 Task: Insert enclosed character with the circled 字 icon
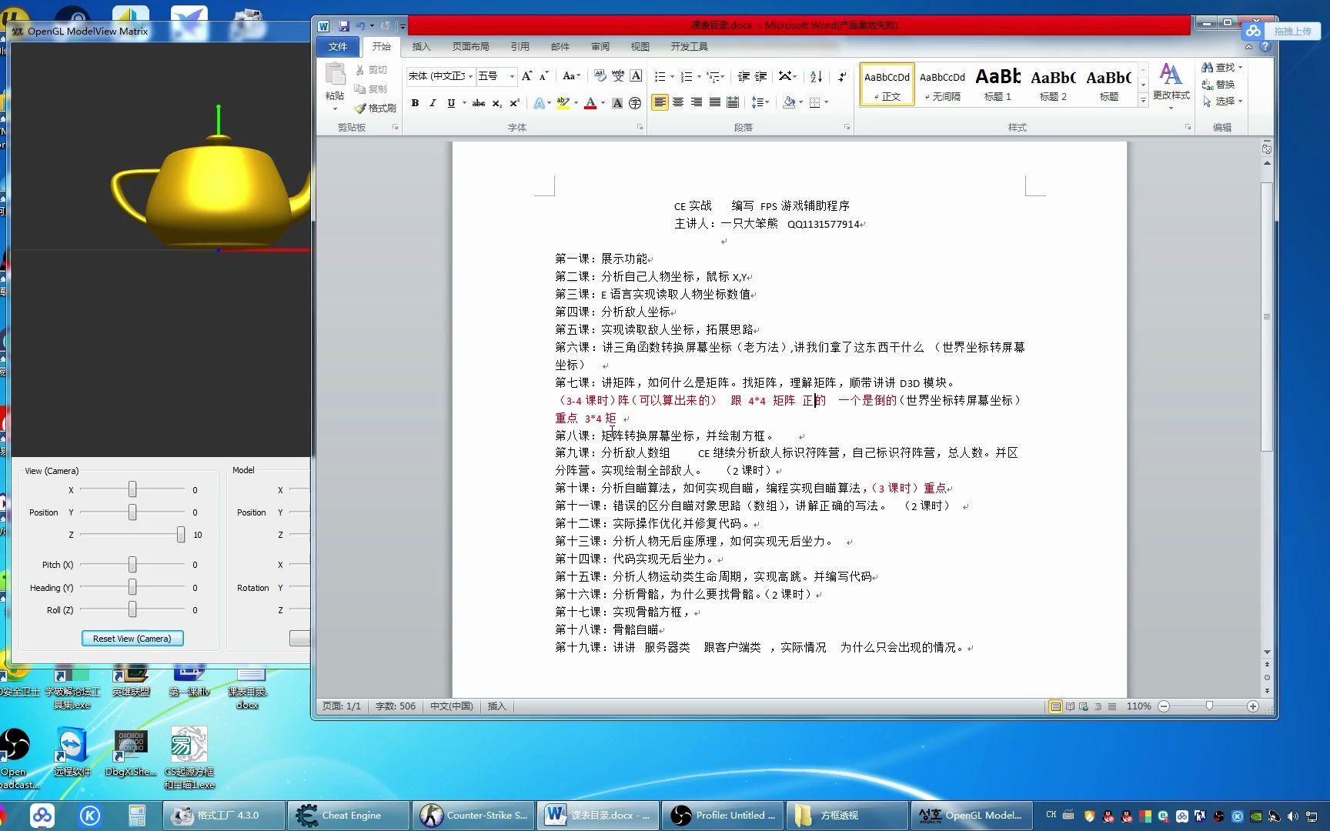635,103
